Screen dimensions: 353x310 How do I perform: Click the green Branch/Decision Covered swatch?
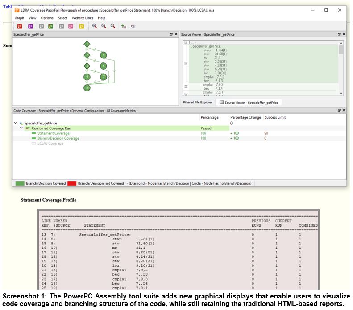[x=20, y=183]
